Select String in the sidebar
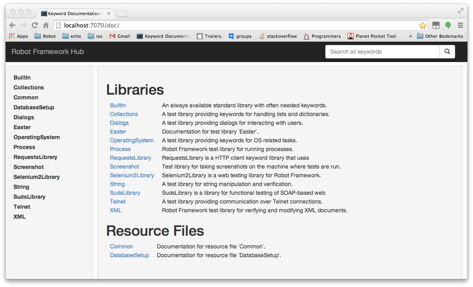 click(x=21, y=187)
